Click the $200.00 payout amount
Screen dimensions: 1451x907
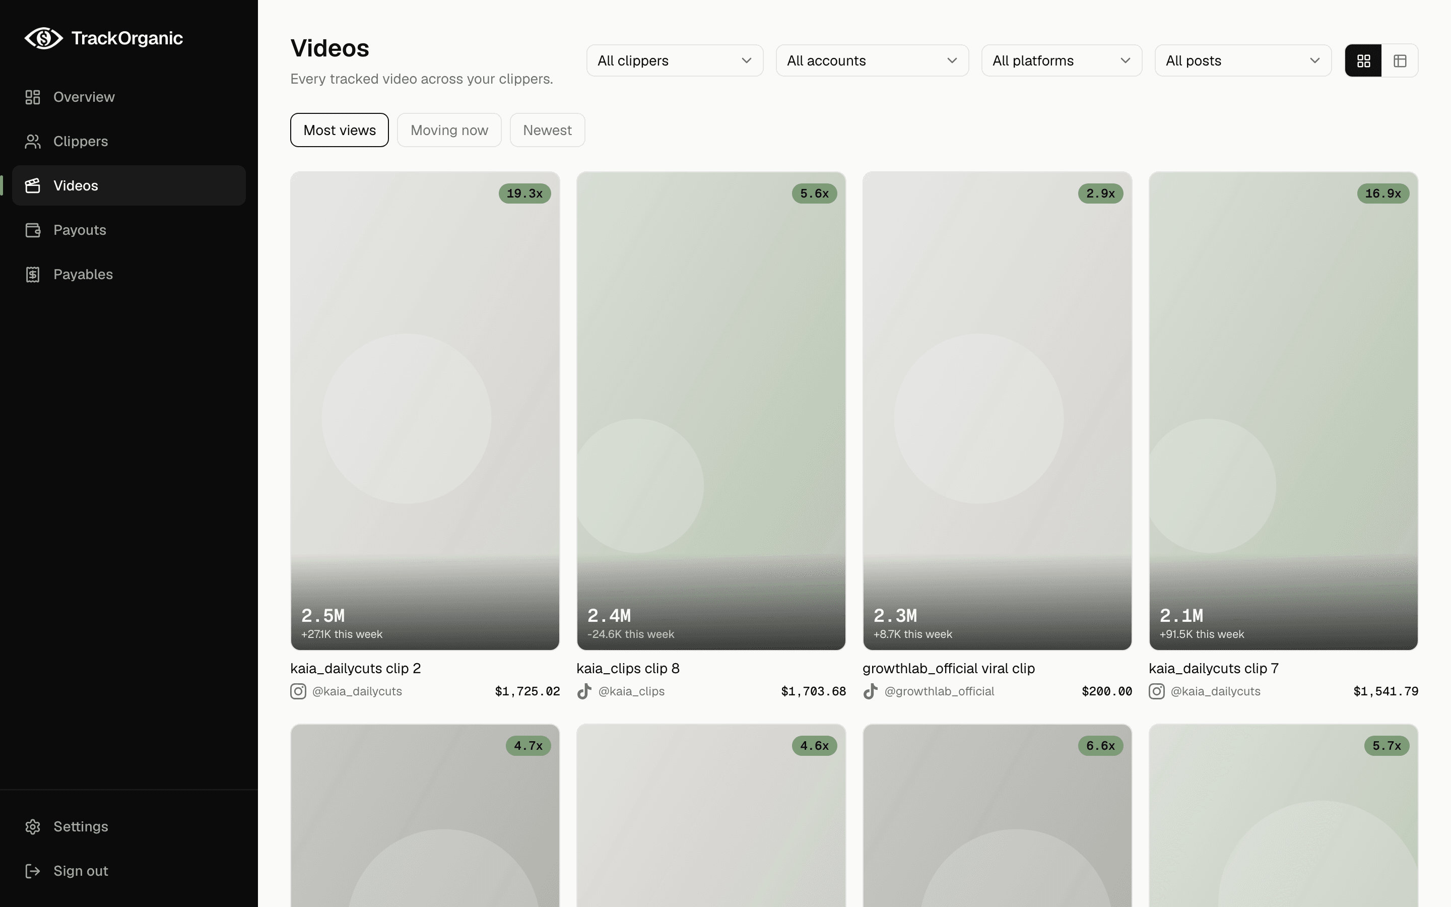[1107, 692]
